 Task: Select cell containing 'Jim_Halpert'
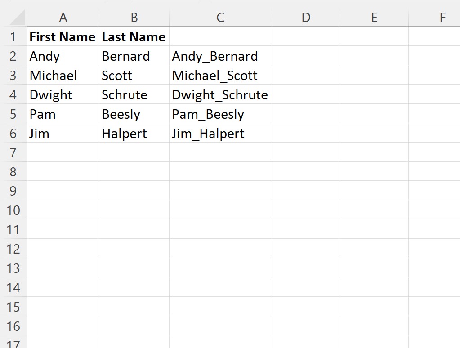click(x=221, y=133)
